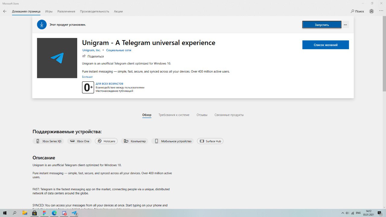Image resolution: width=386 pixels, height=217 pixels.
Task: Jump to Требования к системе section
Action: click(174, 115)
